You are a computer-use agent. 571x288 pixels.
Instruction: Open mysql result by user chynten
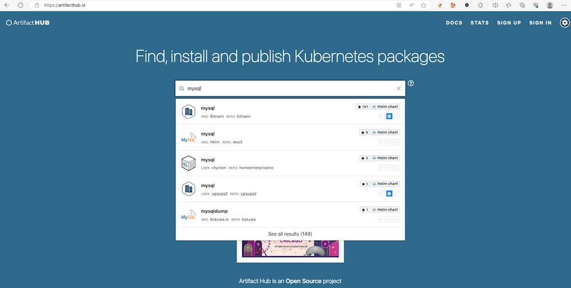pos(290,163)
